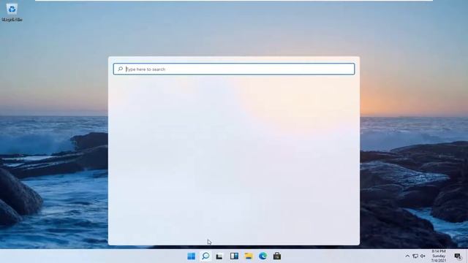Open the Recycle Bin desktop icon
Screen dimensions: 468x263
pyautogui.click(x=12, y=12)
